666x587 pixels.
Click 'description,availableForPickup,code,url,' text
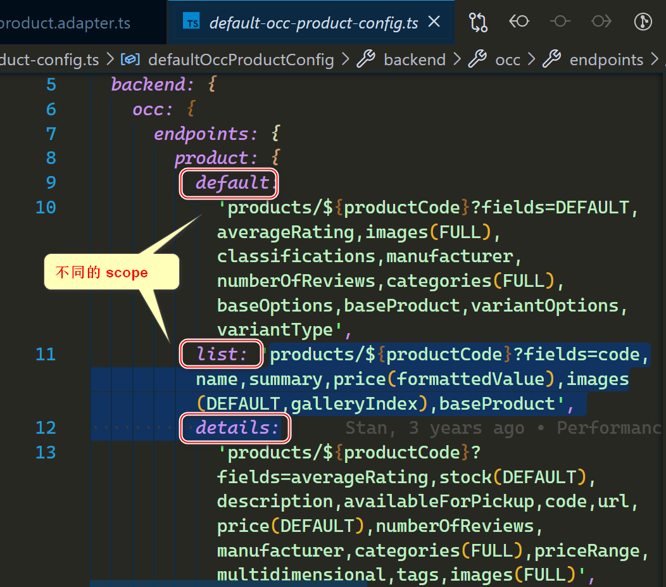click(428, 502)
